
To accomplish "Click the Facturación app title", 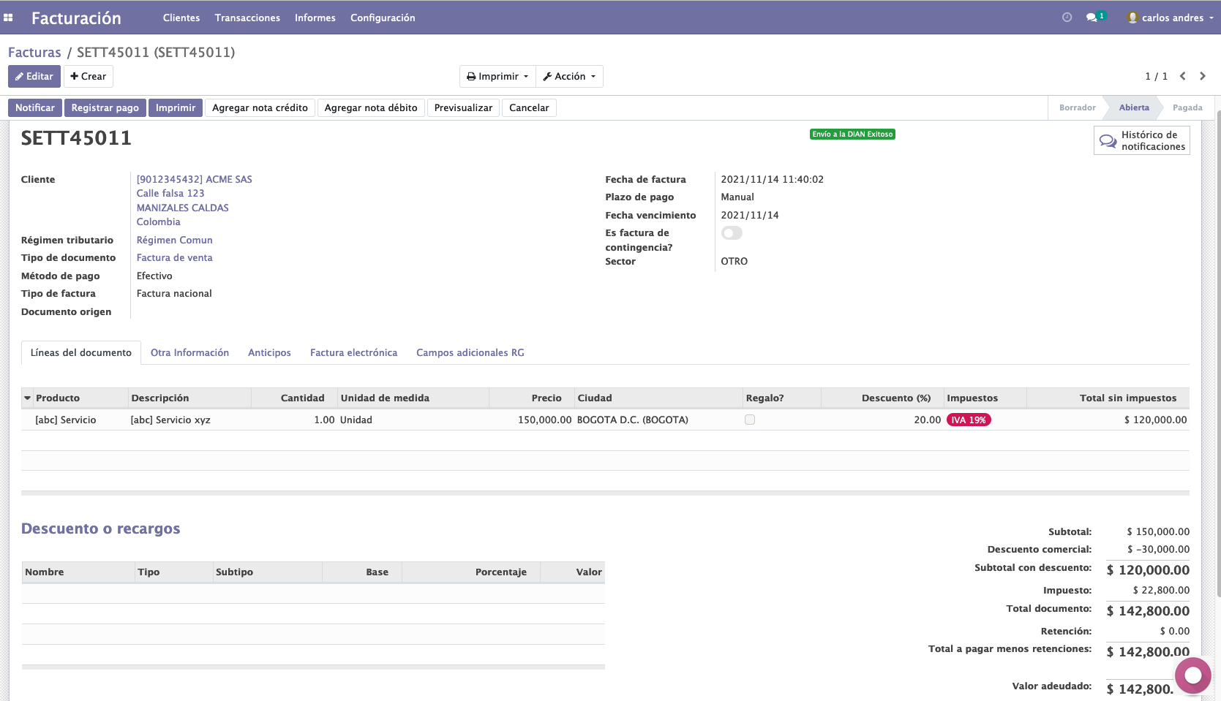I will (76, 18).
